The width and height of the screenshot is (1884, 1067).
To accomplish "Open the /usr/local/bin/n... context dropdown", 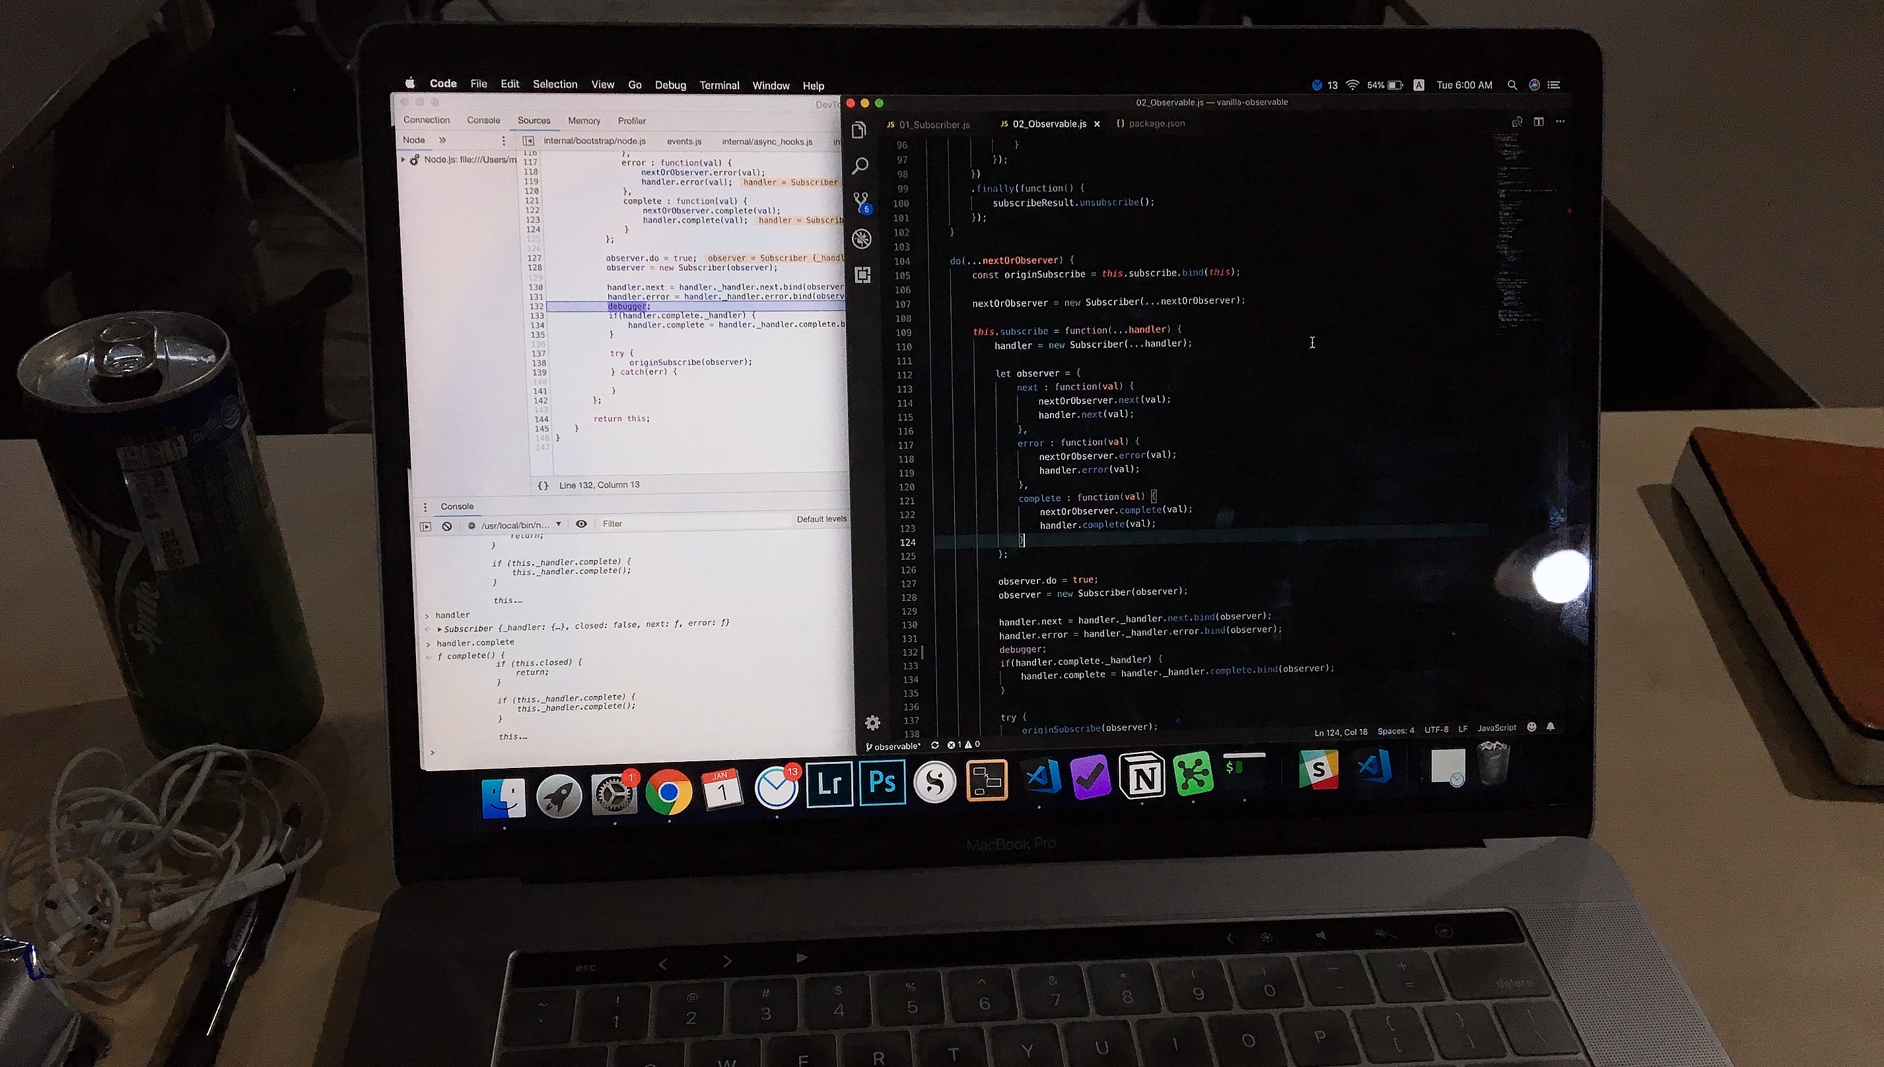I will click(x=520, y=525).
